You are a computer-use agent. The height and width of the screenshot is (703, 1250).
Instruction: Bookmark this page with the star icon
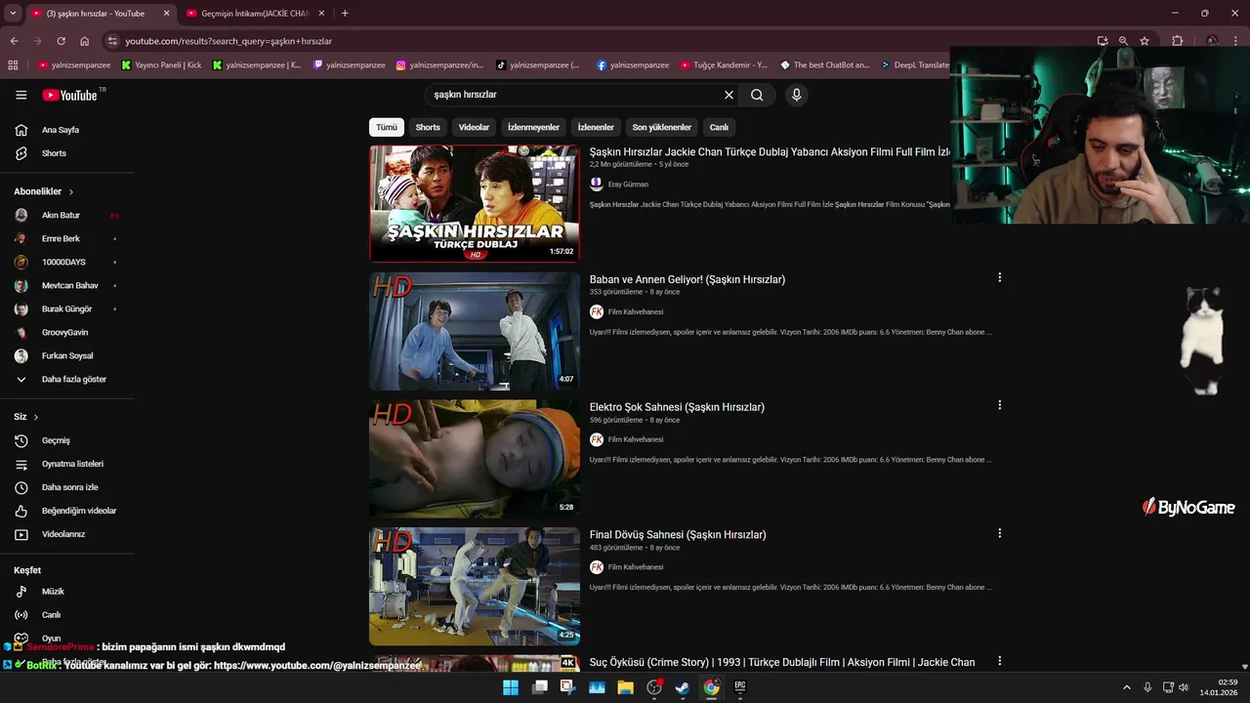tap(1145, 41)
